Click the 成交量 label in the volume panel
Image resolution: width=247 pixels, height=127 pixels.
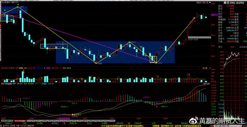pyautogui.click(x=205, y=68)
